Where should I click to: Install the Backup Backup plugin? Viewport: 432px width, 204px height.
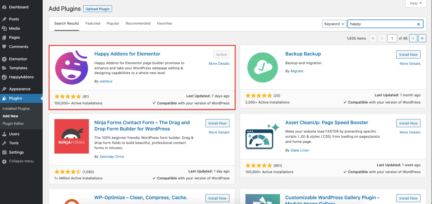tap(409, 55)
